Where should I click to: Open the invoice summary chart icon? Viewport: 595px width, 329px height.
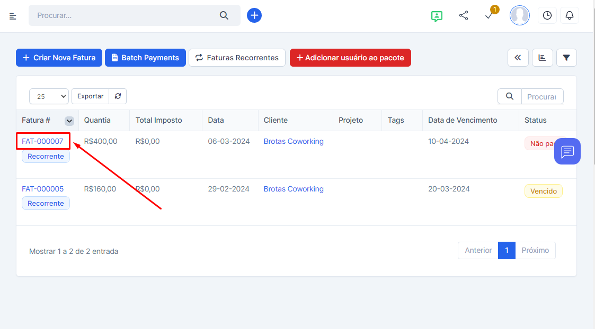coord(542,58)
